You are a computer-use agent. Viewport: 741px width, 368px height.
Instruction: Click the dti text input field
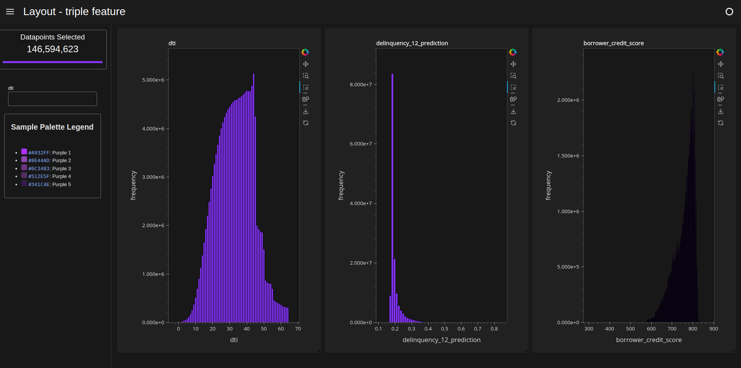pyautogui.click(x=53, y=99)
